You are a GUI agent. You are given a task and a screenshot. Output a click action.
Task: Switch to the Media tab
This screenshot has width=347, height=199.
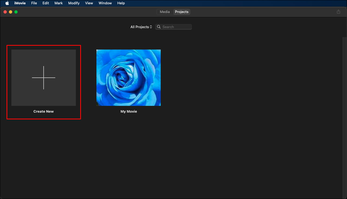165,12
